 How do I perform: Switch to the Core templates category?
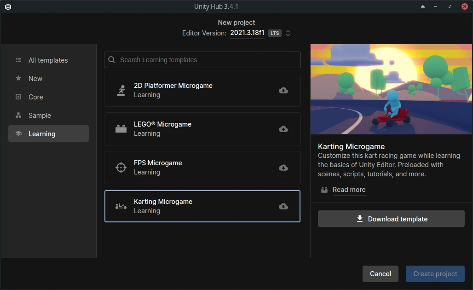tap(49, 97)
